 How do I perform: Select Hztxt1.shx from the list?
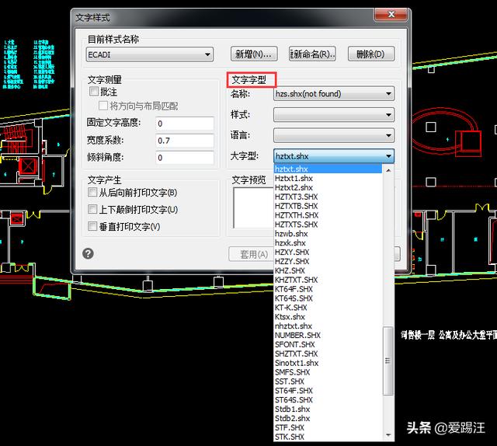(328, 178)
